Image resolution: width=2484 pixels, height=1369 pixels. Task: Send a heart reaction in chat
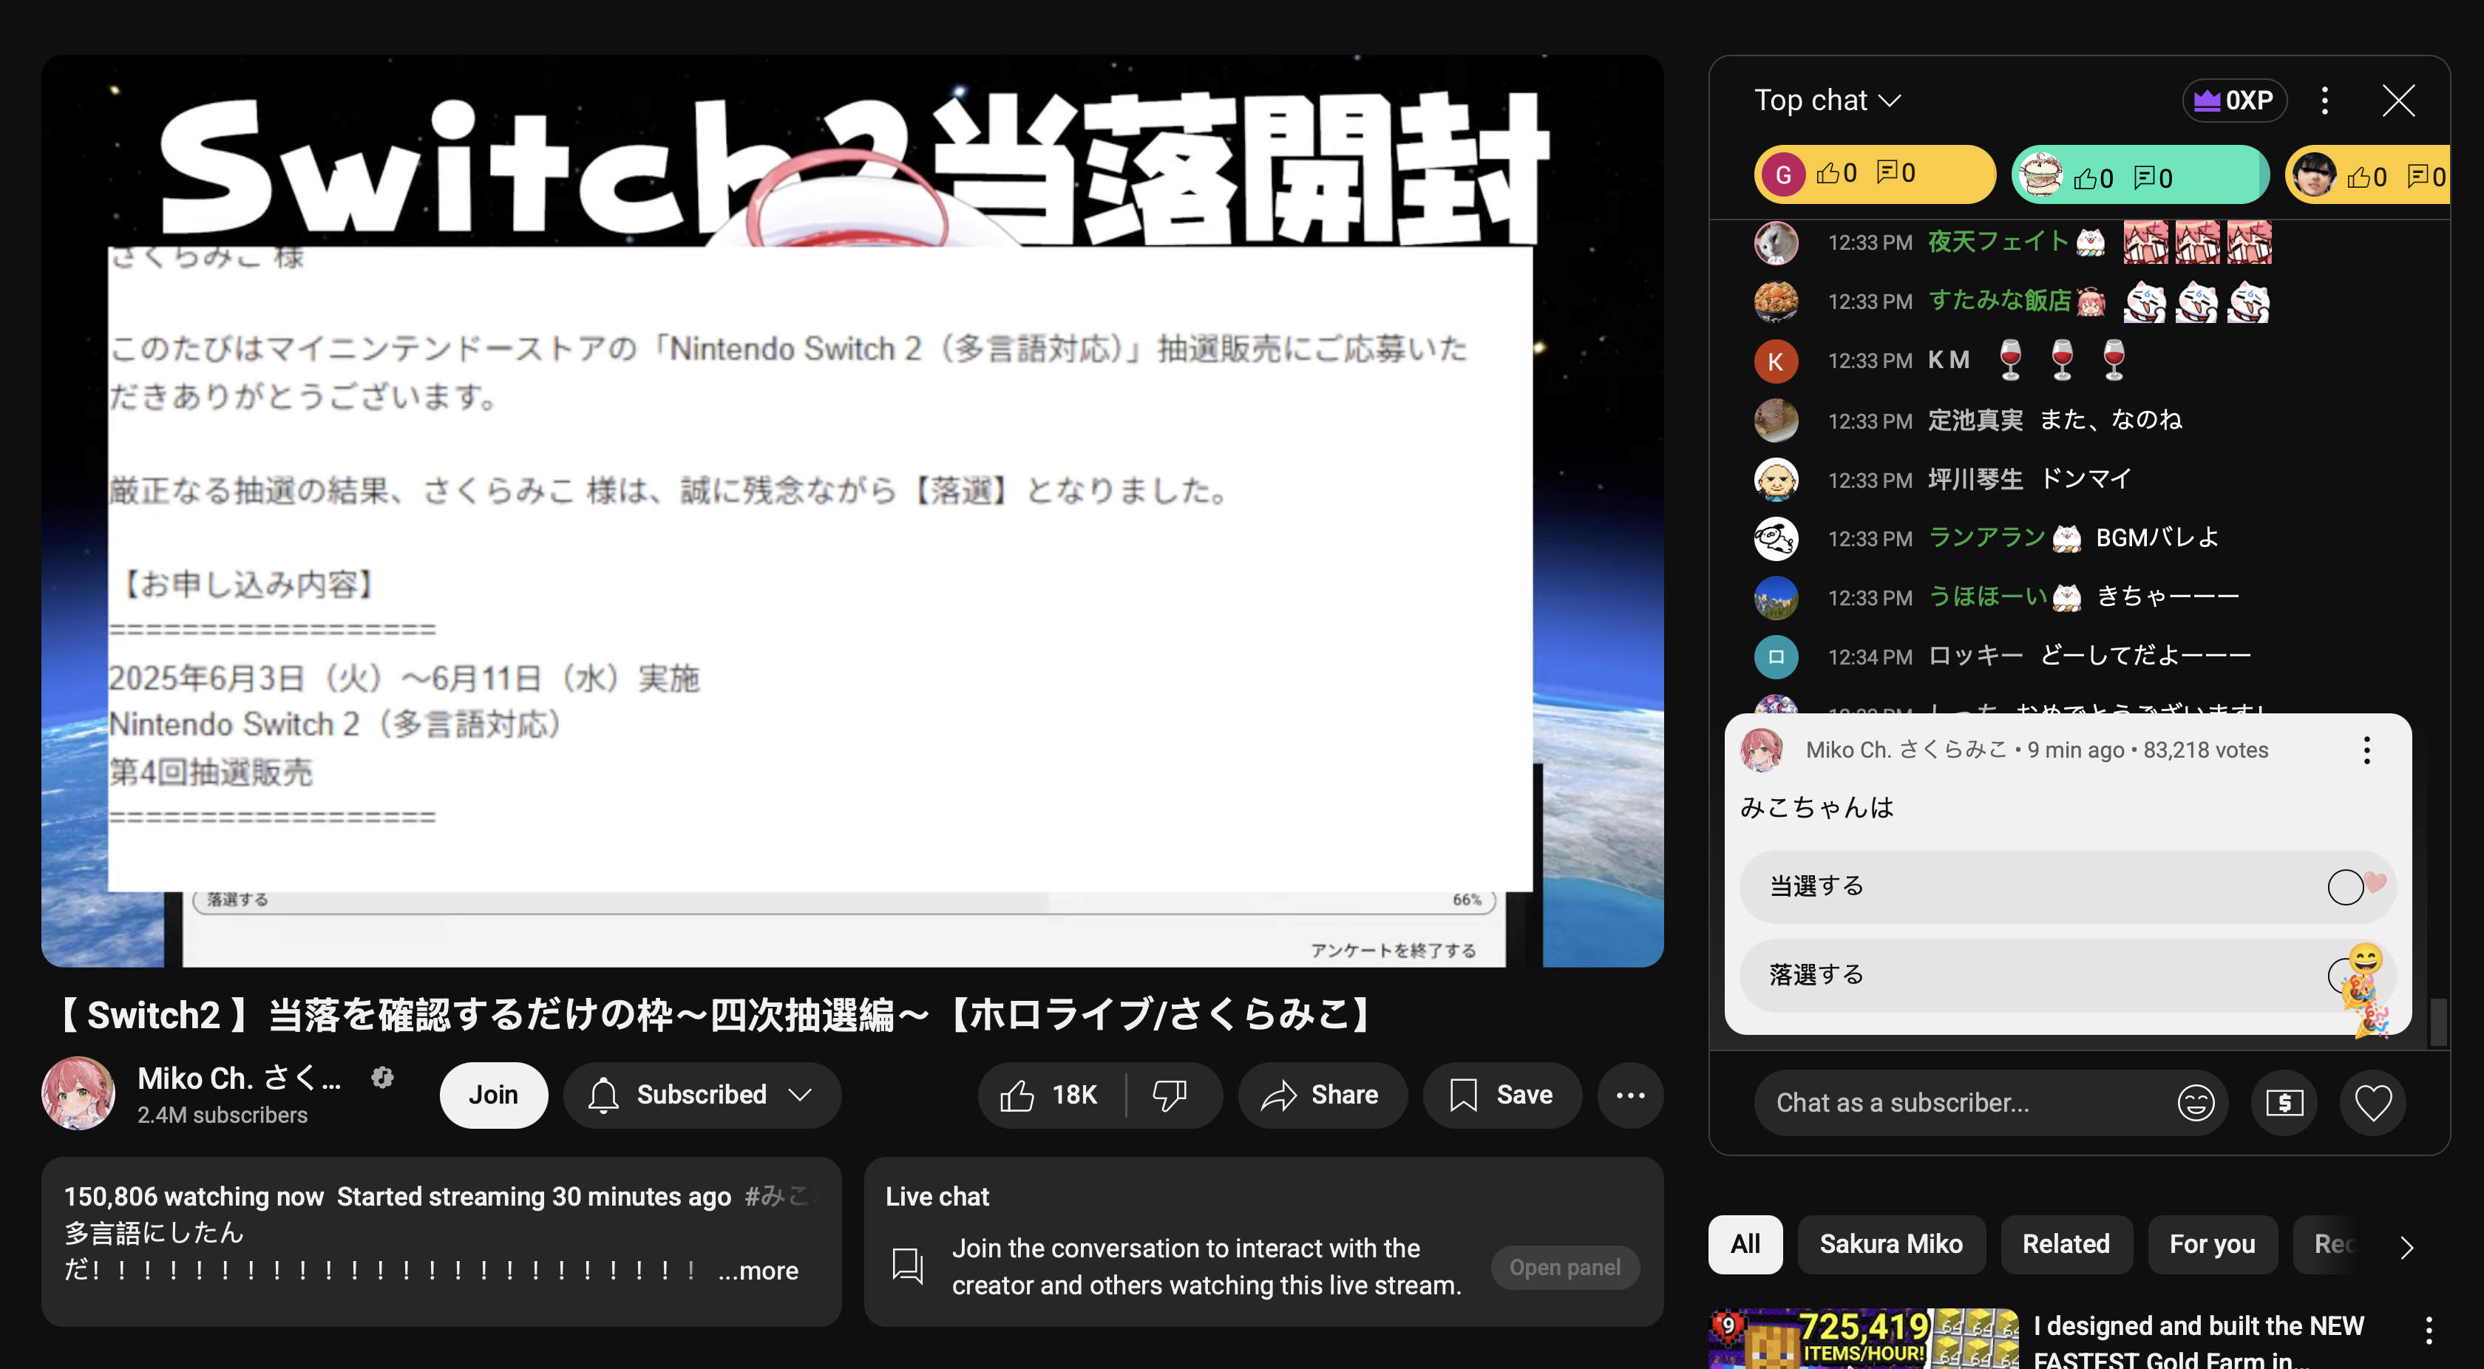pyautogui.click(x=2372, y=1103)
